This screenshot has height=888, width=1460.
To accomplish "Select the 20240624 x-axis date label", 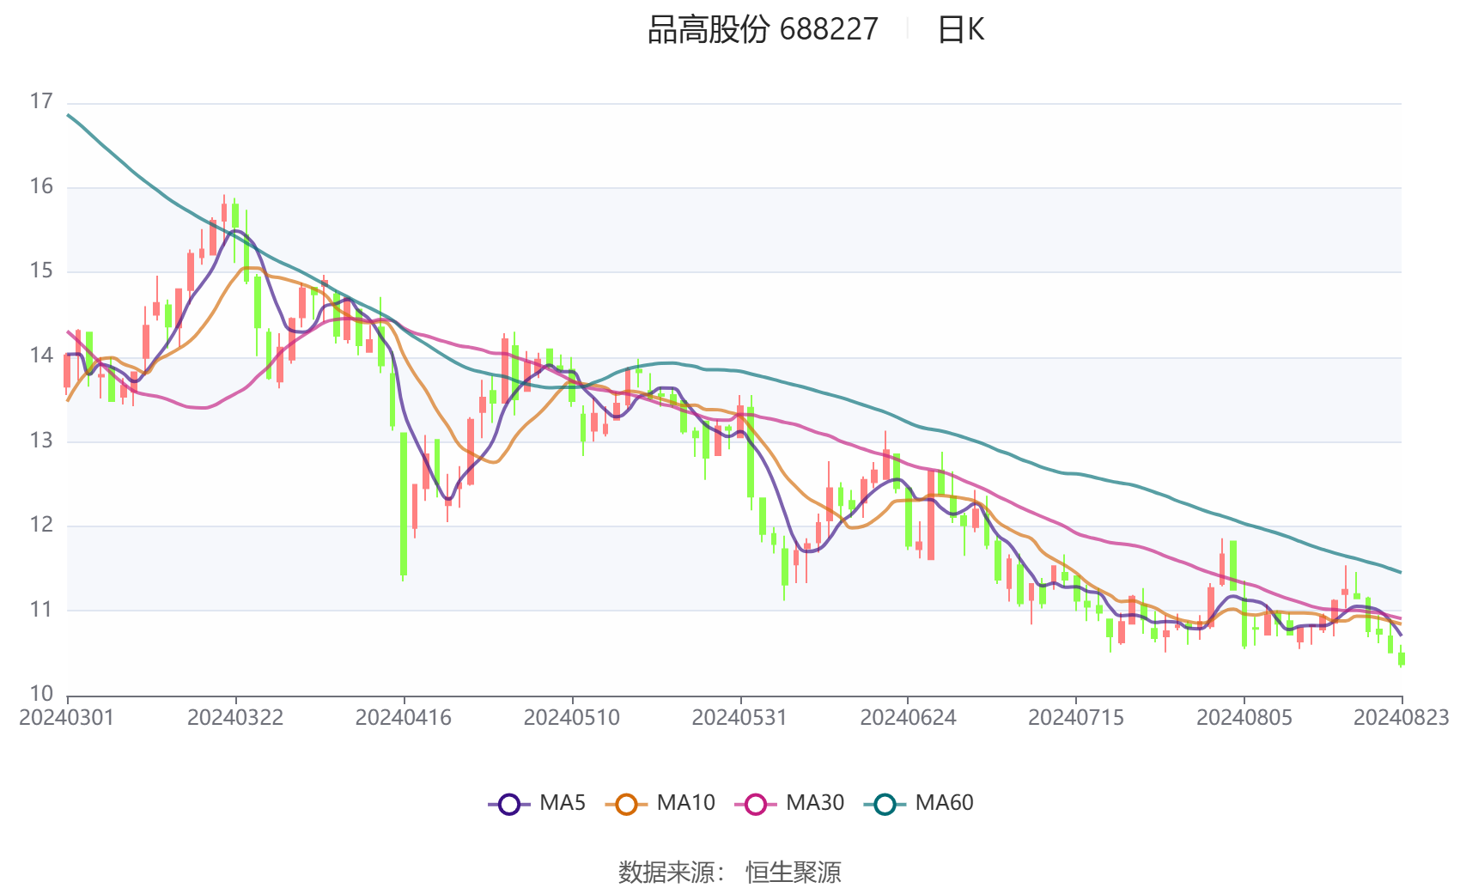I will pyautogui.click(x=908, y=717).
